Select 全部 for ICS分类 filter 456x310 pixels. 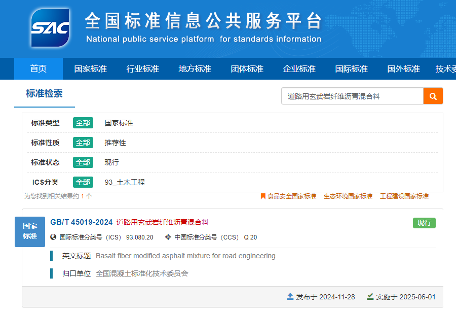coord(83,182)
